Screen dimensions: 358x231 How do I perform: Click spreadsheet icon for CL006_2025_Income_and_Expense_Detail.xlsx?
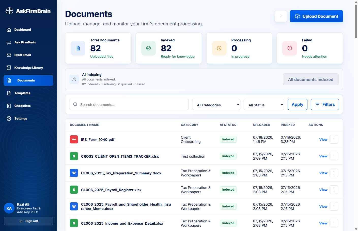pos(74,223)
